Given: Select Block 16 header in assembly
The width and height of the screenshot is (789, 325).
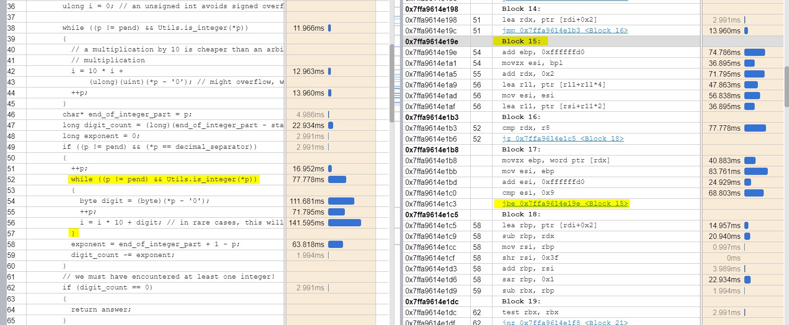Looking at the screenshot, I should (521, 117).
